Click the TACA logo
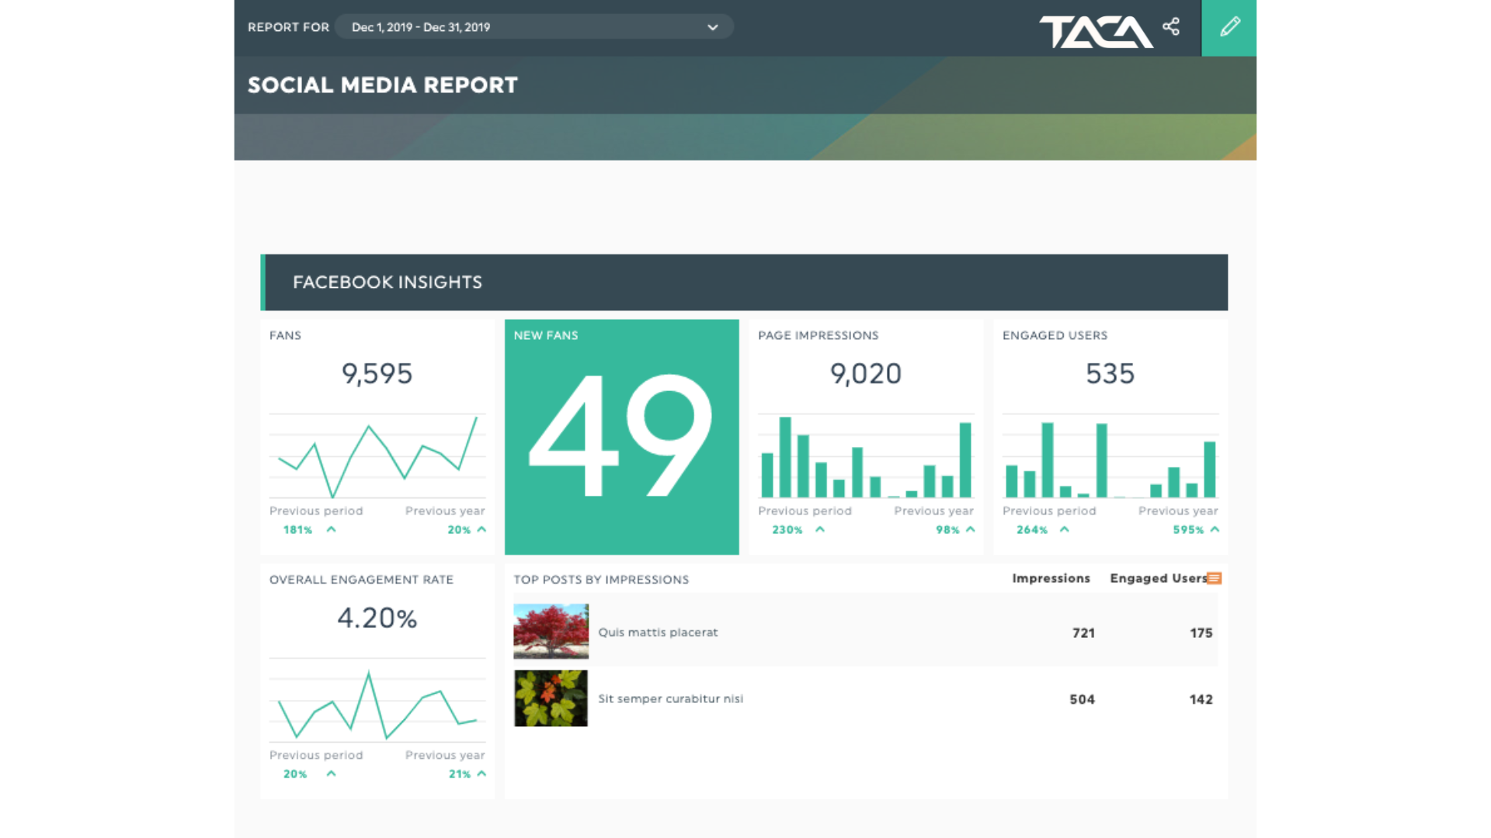 pyautogui.click(x=1096, y=32)
